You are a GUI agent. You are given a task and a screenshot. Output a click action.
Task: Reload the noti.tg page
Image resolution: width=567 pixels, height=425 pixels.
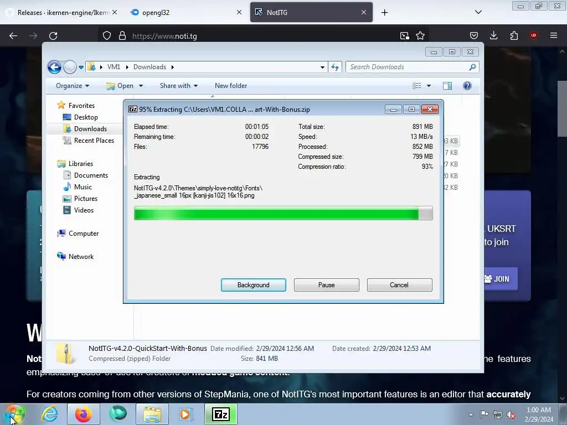(x=53, y=36)
